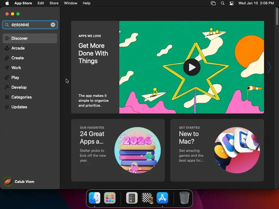Go to the Create section

pos(30,58)
